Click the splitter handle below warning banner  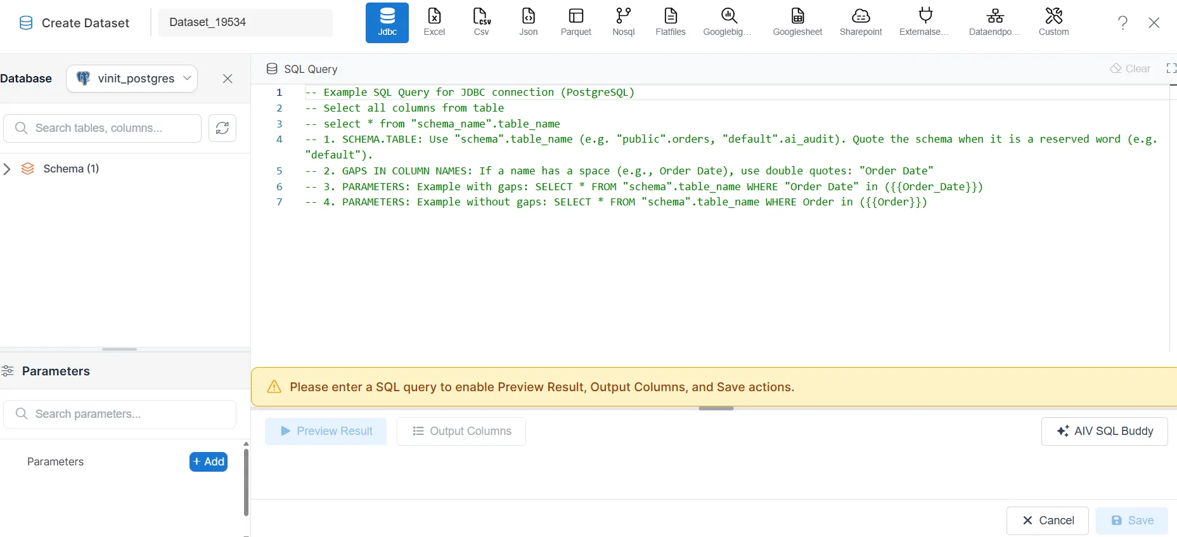click(716, 408)
